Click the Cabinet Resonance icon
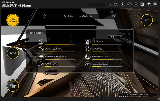Image resolution: width=160 pixels, height=101 pixels. pyautogui.click(x=41, y=49)
